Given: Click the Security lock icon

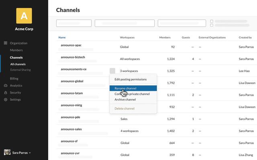Looking at the screenshot, I should pyautogui.click(x=6, y=92).
